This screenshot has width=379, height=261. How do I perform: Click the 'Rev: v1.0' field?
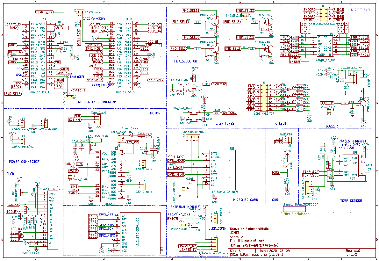click(x=353, y=251)
